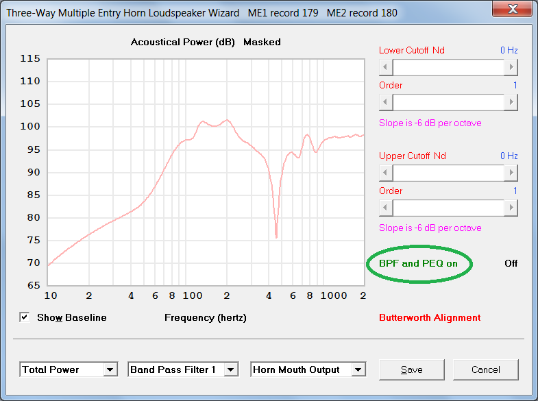Click the Save button
The height and width of the screenshot is (401, 538).
coord(412,369)
